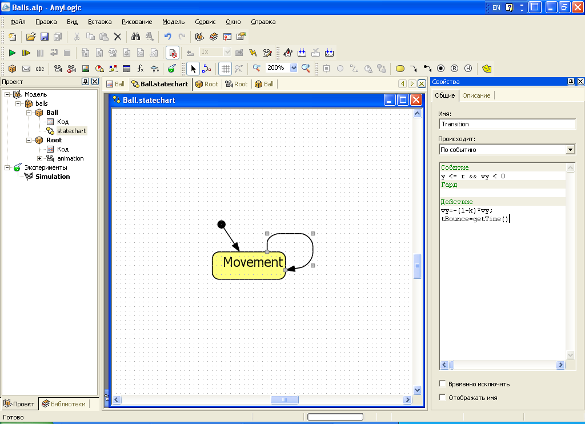Check the 'Временно исключить' checkbox
Viewport: 585px width, 424px height.
[x=443, y=383]
